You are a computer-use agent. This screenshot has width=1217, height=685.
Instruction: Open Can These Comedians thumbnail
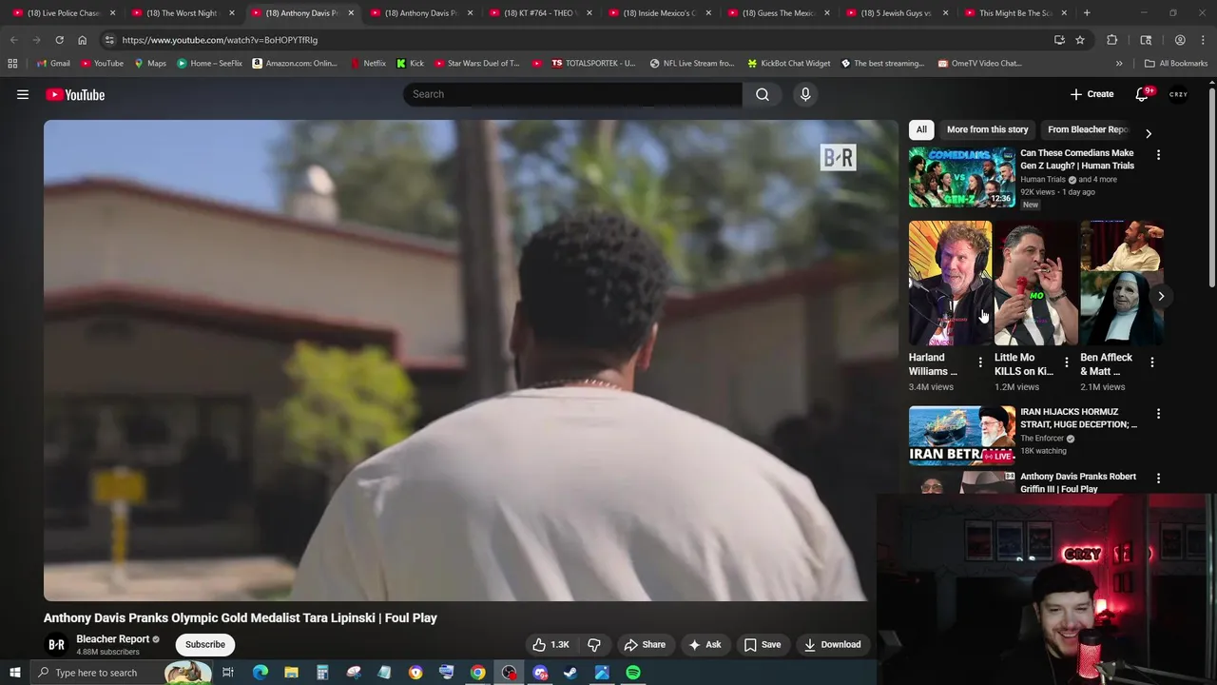[961, 177]
